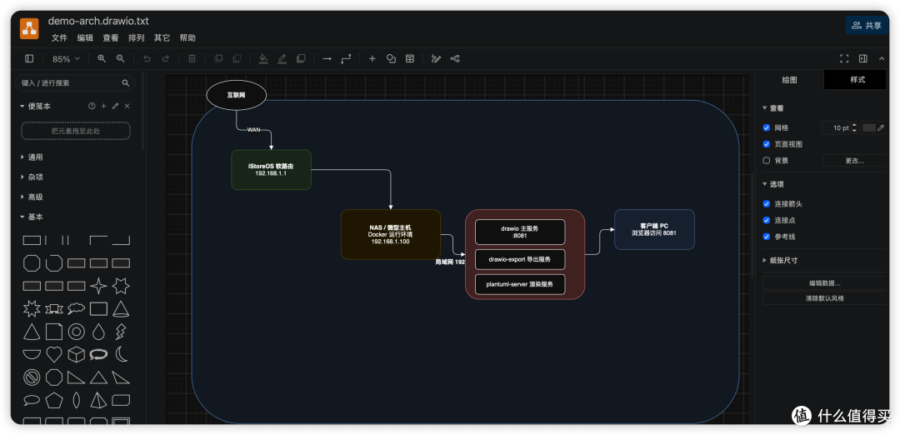Expand the 纸张尺寸 paper size section
900x435 pixels.
pos(780,260)
